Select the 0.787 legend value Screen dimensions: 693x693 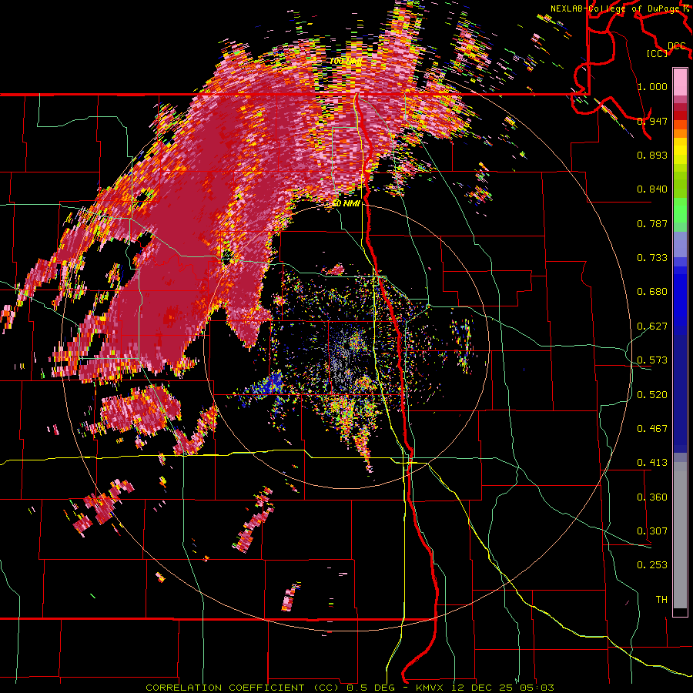[x=652, y=223]
